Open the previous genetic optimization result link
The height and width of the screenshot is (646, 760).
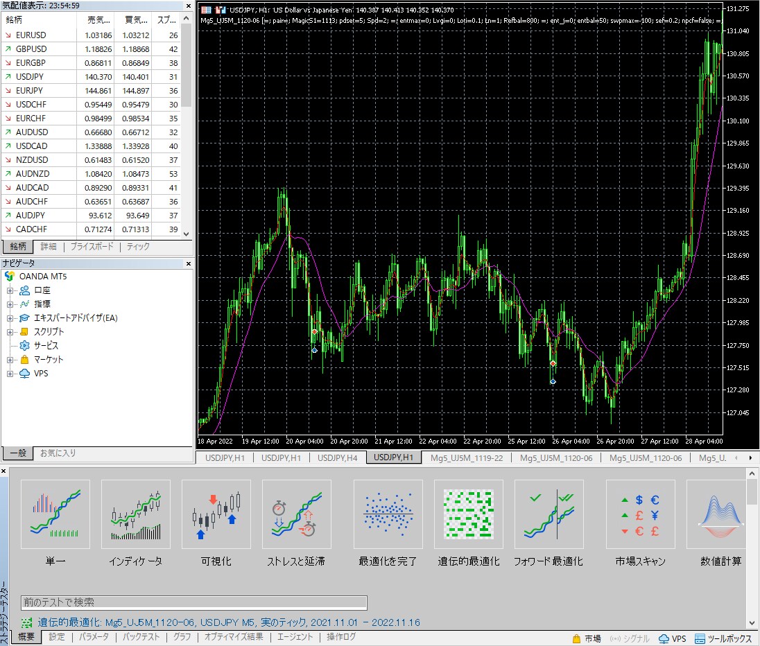point(229,622)
